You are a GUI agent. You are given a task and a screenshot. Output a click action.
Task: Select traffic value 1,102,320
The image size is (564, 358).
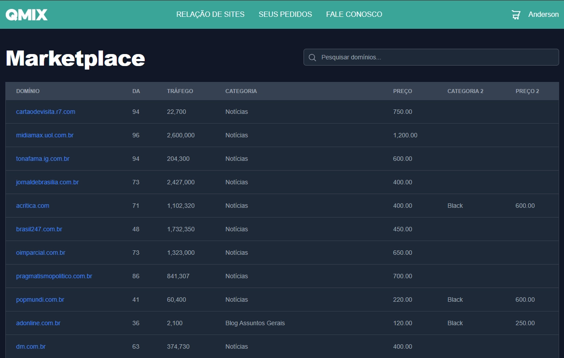[x=181, y=206]
